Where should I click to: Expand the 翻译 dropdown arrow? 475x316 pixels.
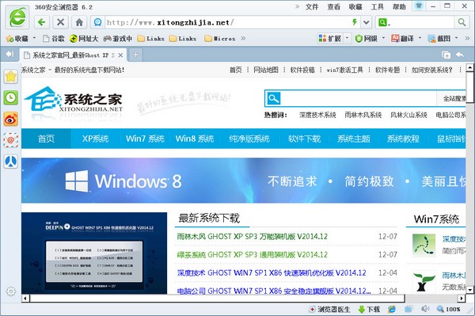tap(420, 38)
